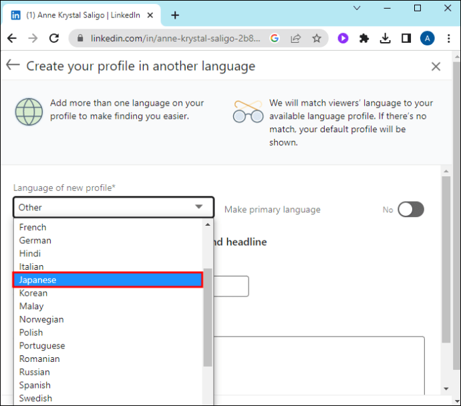The height and width of the screenshot is (406, 461).
Task: Reload the page
Action: tap(54, 38)
